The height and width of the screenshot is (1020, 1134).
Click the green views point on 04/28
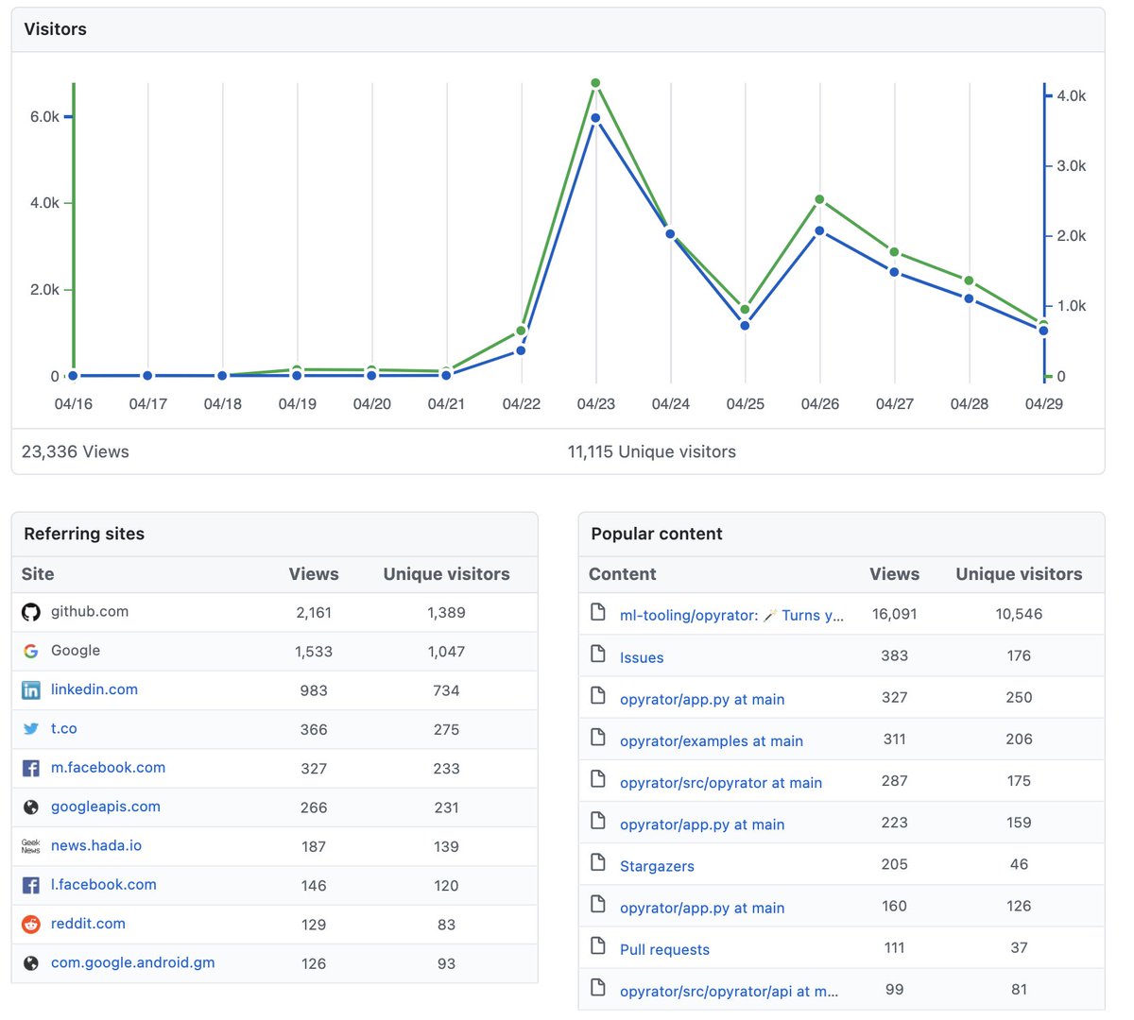[969, 280]
